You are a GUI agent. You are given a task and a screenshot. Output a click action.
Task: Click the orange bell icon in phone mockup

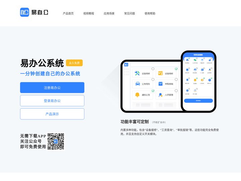tap(195, 80)
